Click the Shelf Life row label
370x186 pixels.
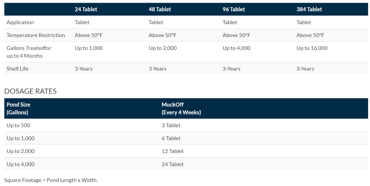pyautogui.click(x=17, y=69)
